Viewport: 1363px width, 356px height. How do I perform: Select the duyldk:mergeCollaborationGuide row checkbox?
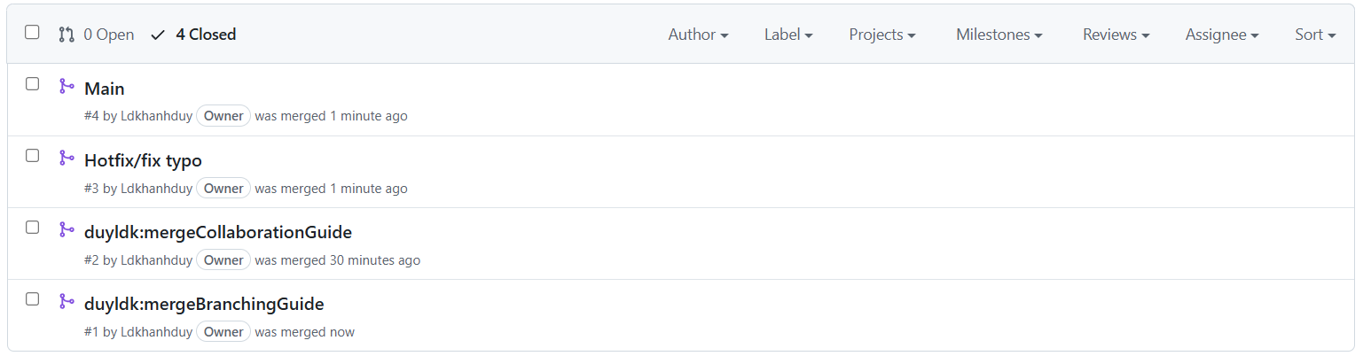tap(32, 228)
